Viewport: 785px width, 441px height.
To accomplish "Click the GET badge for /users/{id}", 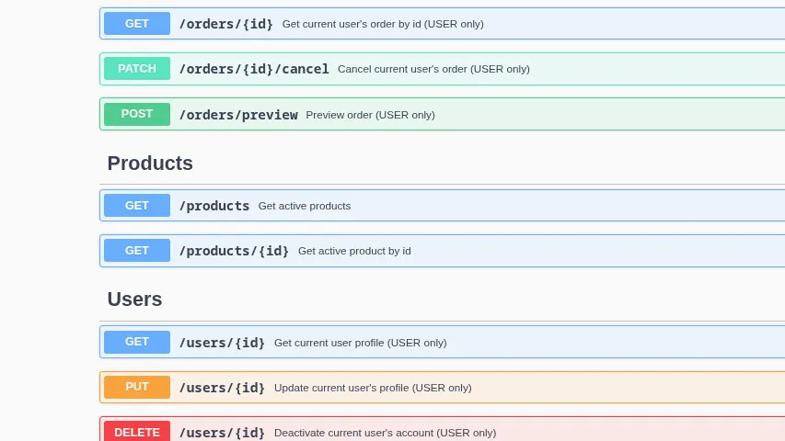I will 137,342.
